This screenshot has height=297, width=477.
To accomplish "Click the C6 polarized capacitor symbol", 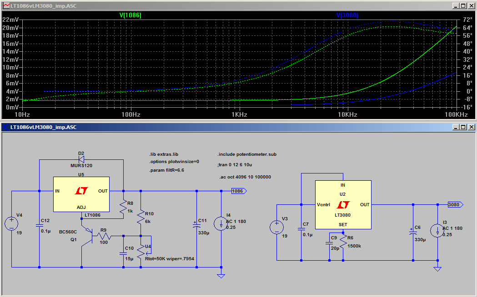I will [413, 232].
